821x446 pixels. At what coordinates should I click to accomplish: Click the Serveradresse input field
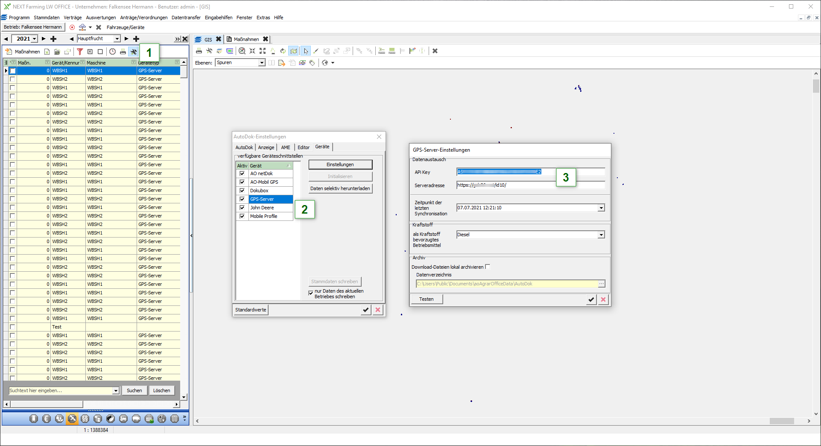pos(530,185)
